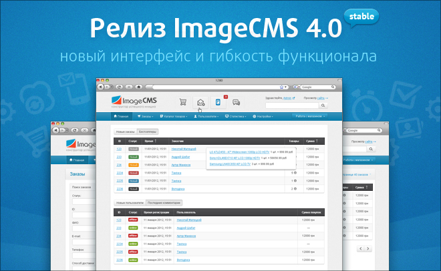441x271 pixels.
Task: Click the info icon in order 2236 row
Action: pos(295,189)
